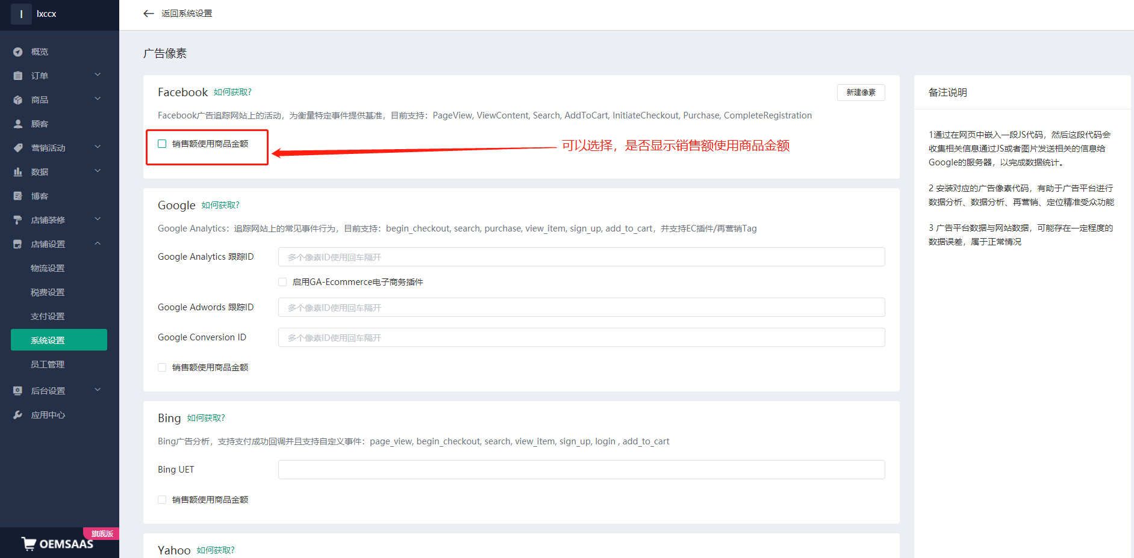Click the lxccx store avatar icon

(x=21, y=14)
